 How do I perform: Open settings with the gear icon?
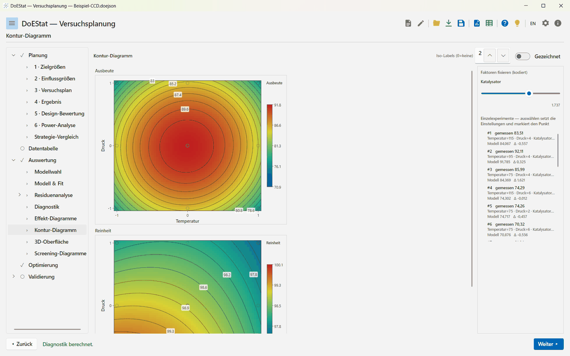[545, 23]
